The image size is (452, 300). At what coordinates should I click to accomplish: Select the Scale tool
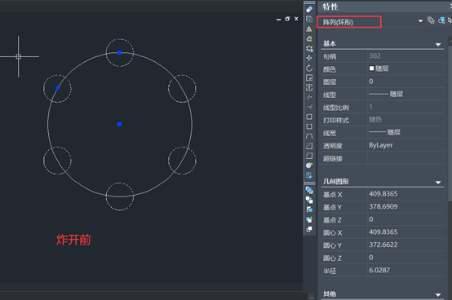tap(309, 77)
